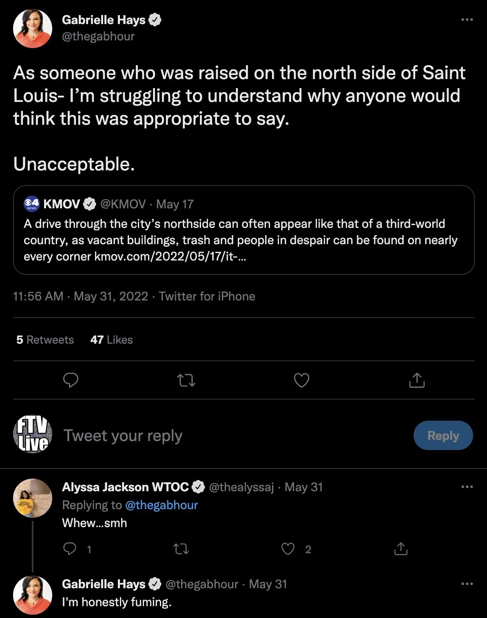
Task: Like the main tweet with heart icon
Action: click(x=301, y=380)
